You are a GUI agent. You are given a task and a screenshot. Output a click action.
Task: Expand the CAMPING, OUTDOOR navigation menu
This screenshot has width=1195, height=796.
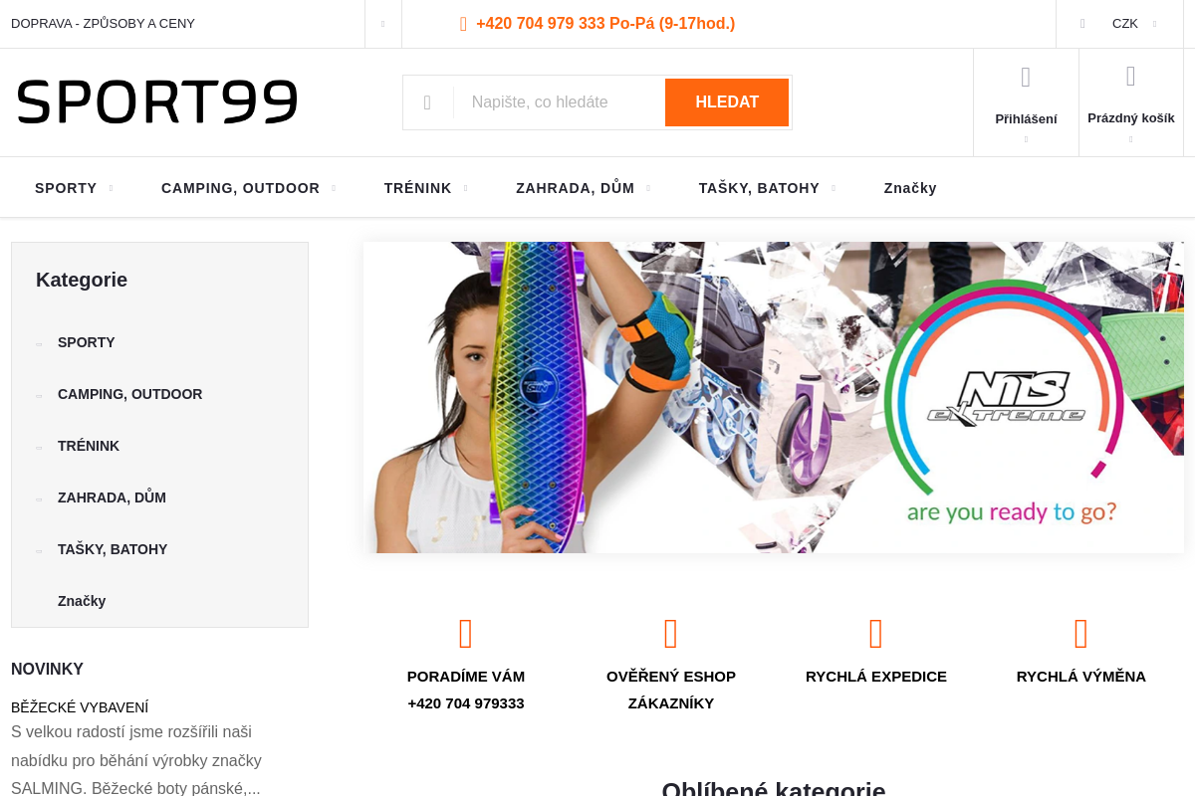pos(249,188)
